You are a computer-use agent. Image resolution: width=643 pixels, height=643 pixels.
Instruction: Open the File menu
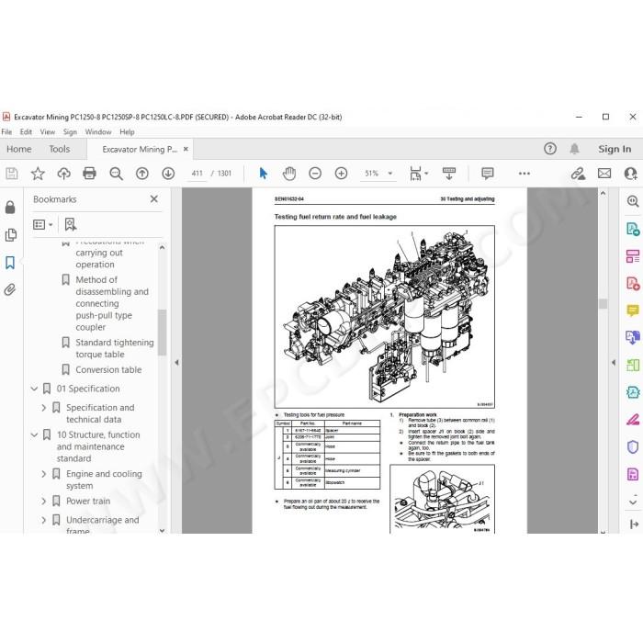click(6, 132)
